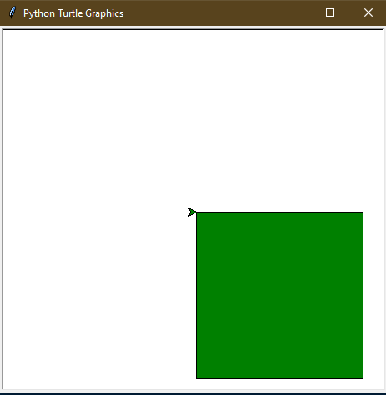
Task: Maximize the Python Turtle Graphics window
Action: coord(330,12)
